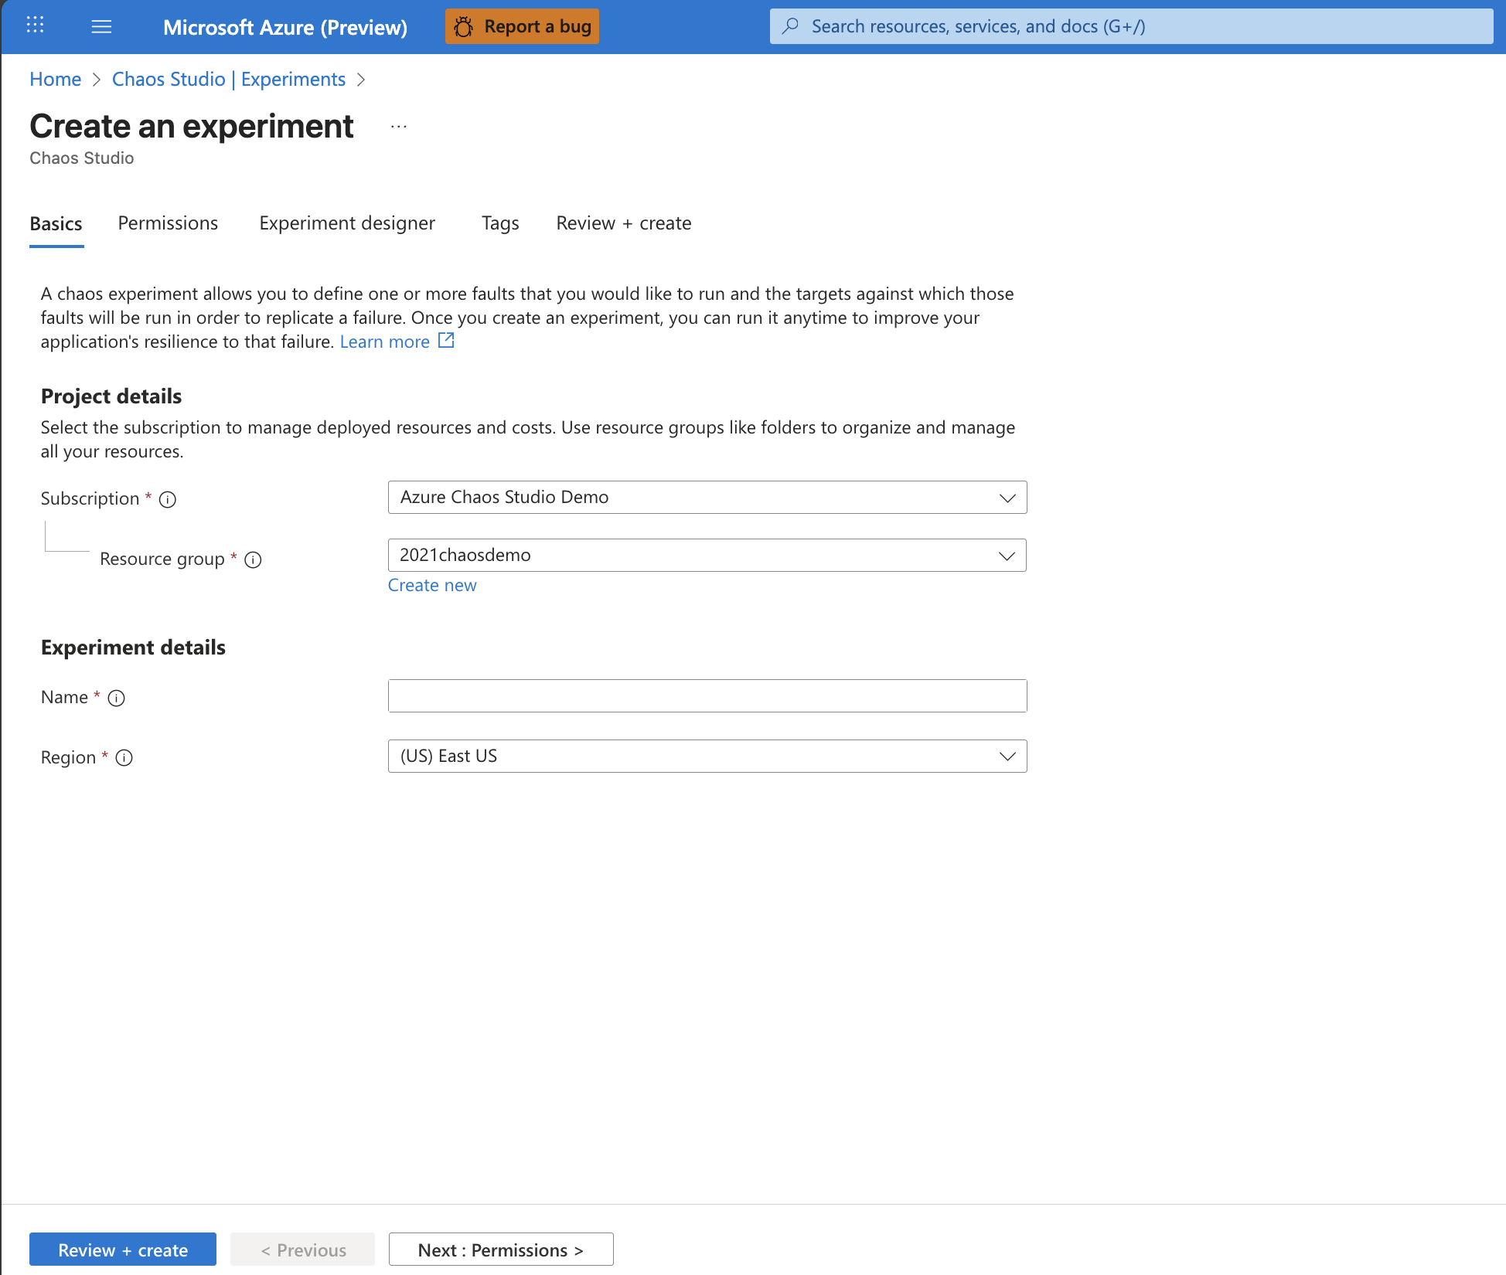
Task: Click the Report a bug button
Action: coord(522,26)
